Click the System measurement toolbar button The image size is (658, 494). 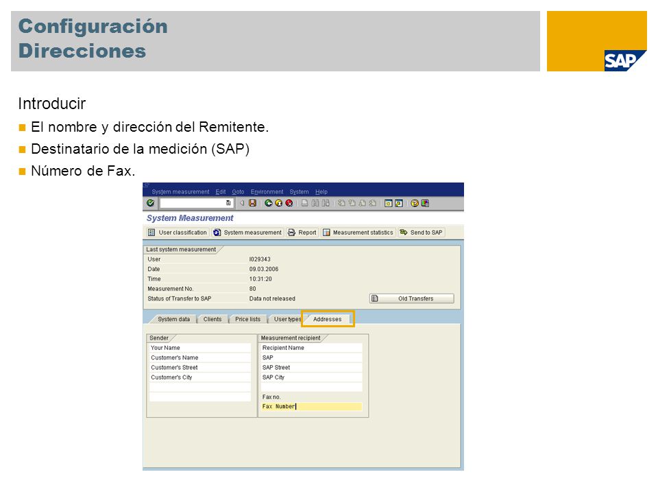[247, 233]
